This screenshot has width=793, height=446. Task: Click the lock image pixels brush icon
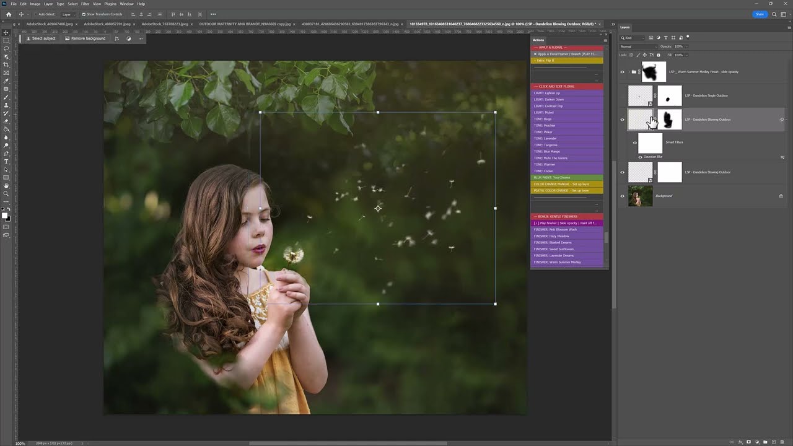click(638, 55)
